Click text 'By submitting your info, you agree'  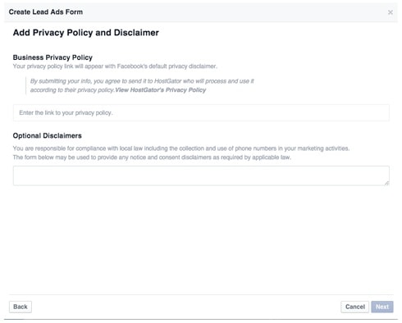click(x=75, y=81)
